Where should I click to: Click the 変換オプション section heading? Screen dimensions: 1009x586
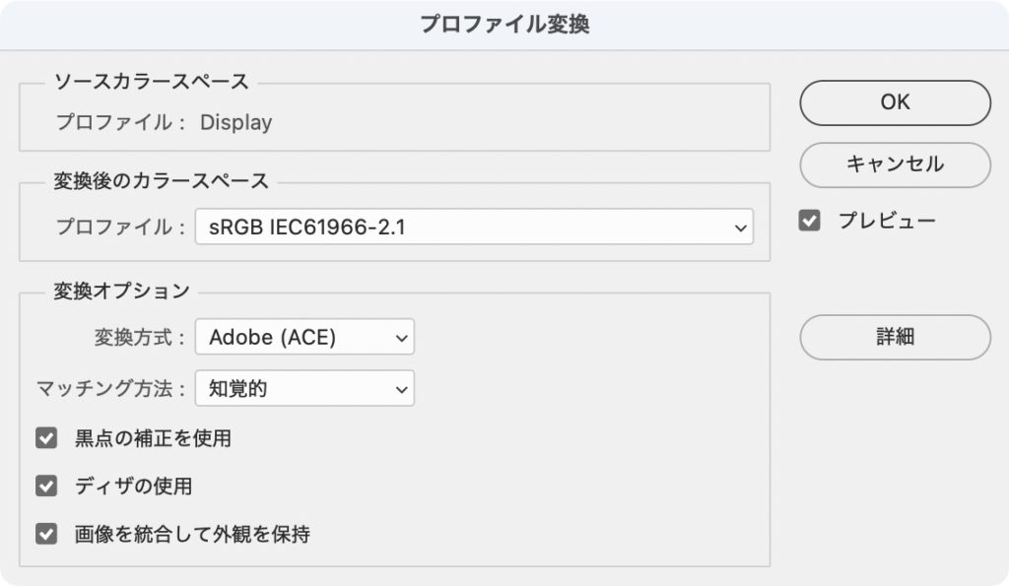[x=120, y=291]
